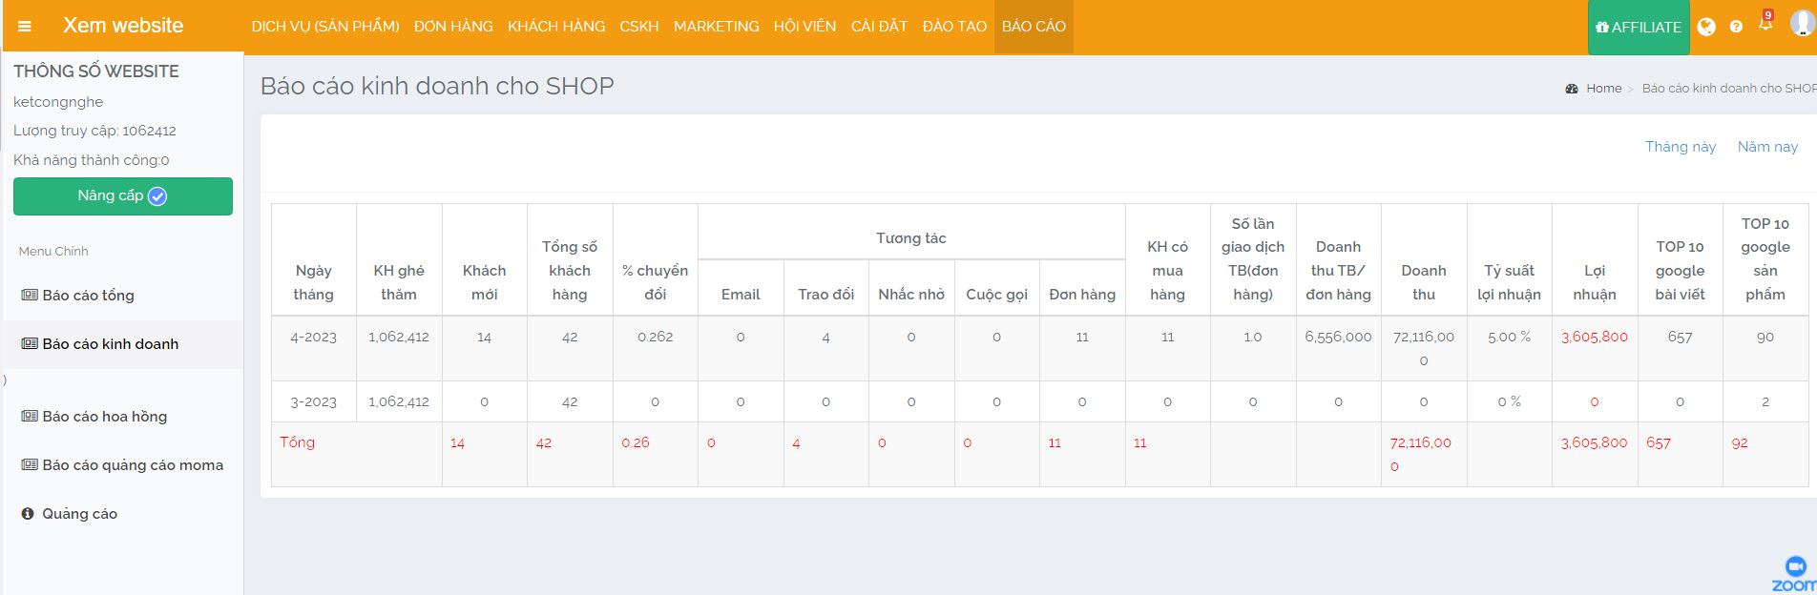
Task: Expand the MARKETING menu
Action: click(716, 27)
